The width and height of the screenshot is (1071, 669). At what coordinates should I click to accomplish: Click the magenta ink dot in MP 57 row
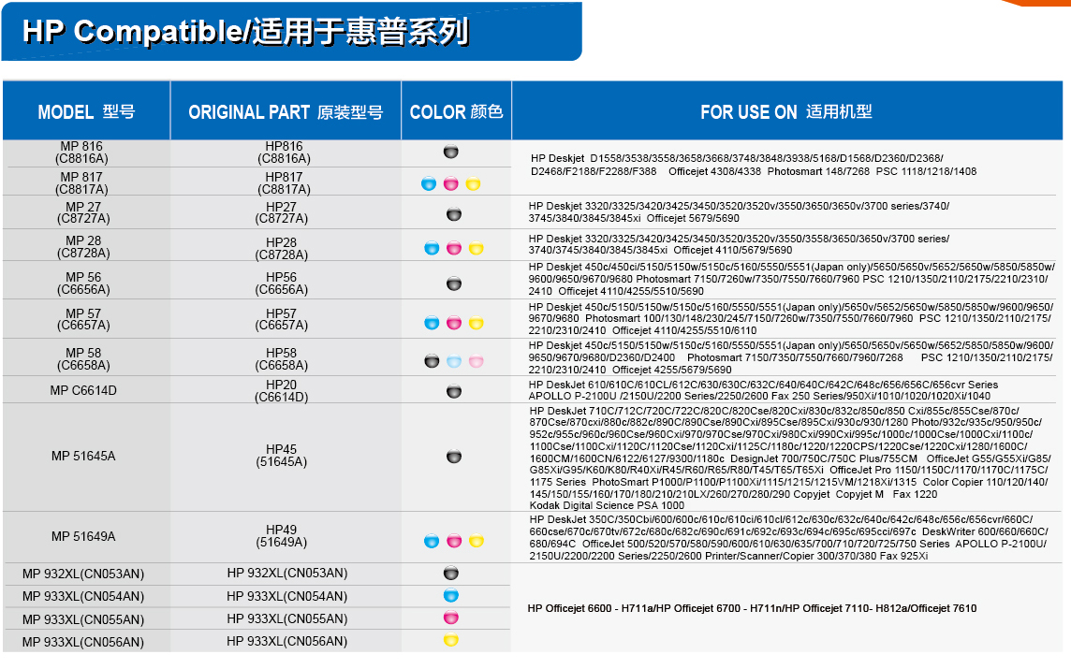454,324
